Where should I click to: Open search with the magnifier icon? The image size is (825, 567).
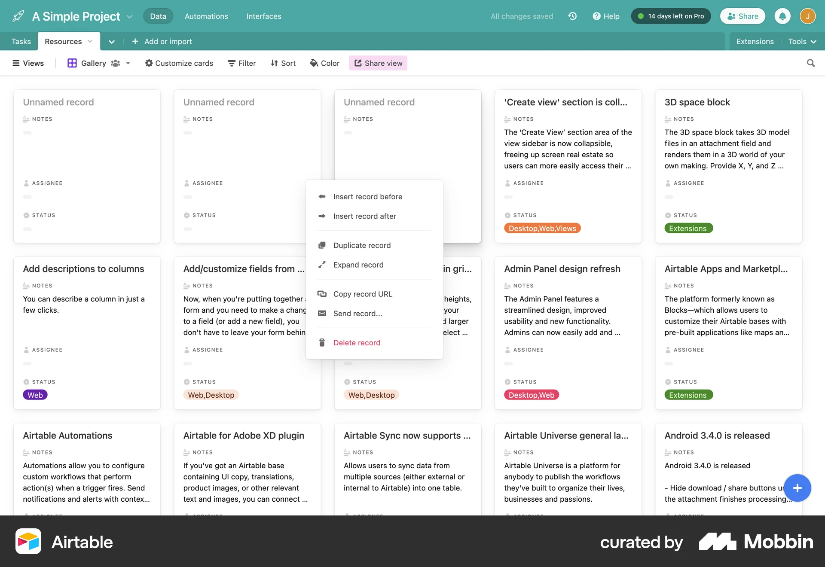click(810, 63)
